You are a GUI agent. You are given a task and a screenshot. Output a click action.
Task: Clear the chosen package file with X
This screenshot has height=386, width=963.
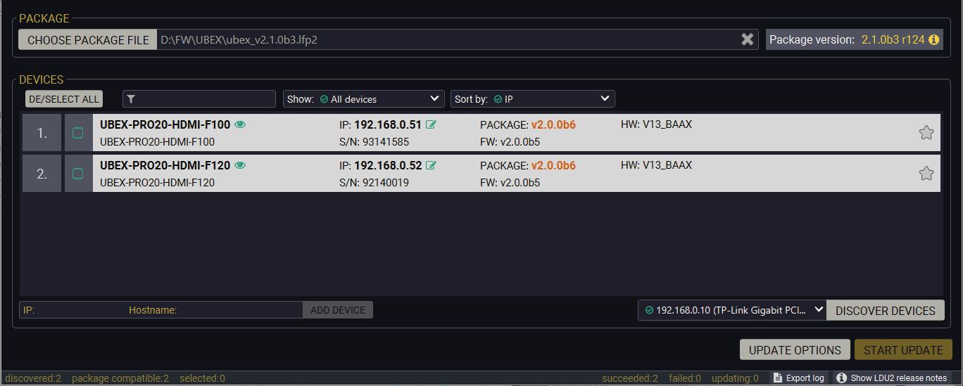tap(747, 39)
